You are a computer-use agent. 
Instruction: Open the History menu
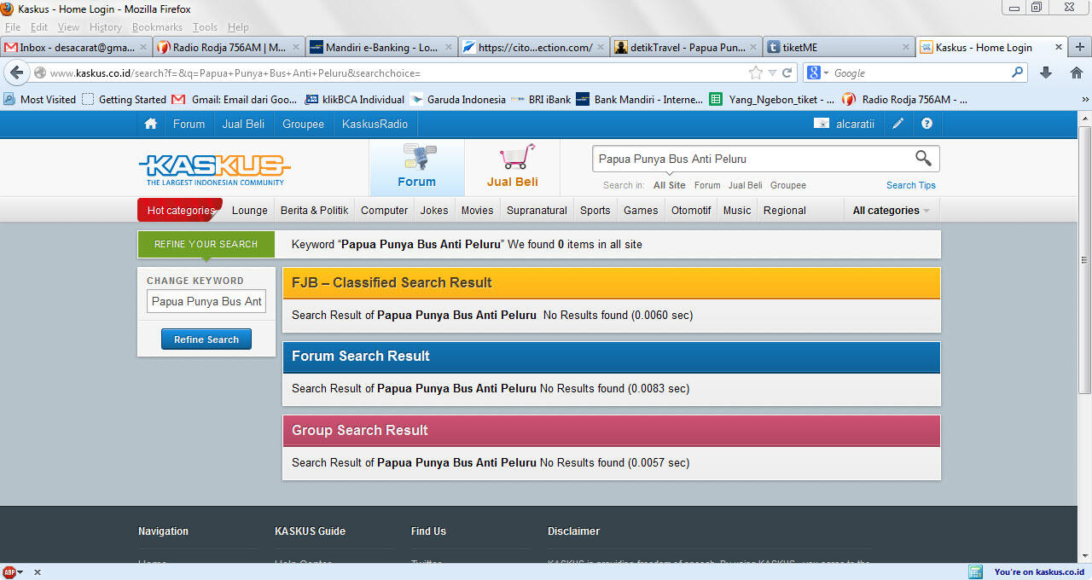tap(105, 27)
